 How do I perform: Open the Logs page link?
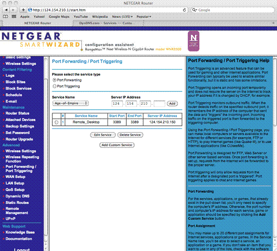pyautogui.click(x=10, y=76)
